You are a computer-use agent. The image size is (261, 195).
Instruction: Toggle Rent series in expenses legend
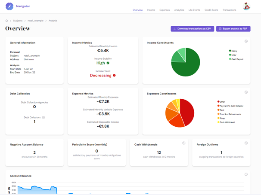pyautogui.click(x=222, y=110)
